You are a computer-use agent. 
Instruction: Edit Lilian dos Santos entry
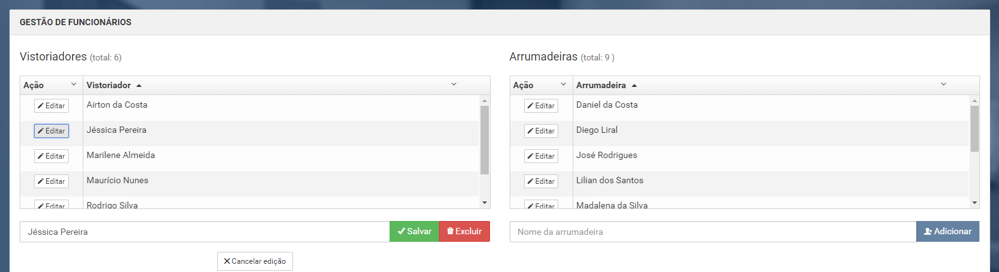541,181
